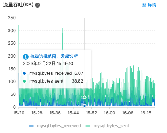Click the 15:44 x-axis label
The height and width of the screenshot is (133, 167).
pos(73,113)
